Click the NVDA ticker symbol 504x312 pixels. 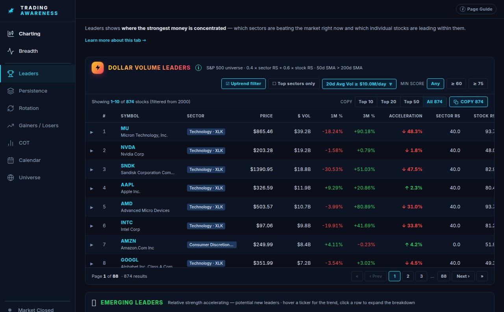click(x=128, y=147)
